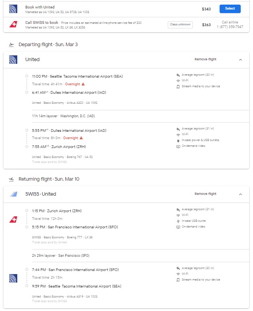253x311 pixels.
Task: Remove the departing United flight
Action: pyautogui.click(x=205, y=60)
